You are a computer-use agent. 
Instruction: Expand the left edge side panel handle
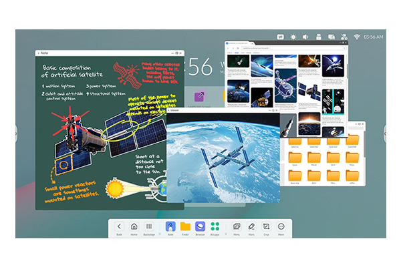click(x=16, y=133)
